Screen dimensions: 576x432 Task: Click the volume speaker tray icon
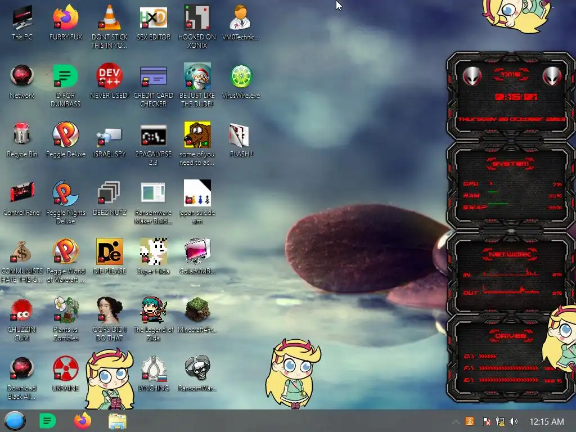514,421
